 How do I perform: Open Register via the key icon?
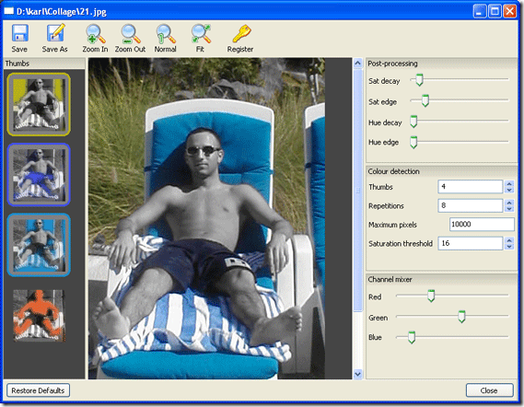[x=241, y=33]
